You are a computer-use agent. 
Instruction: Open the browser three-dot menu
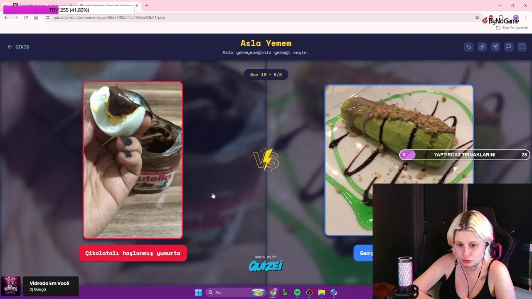(526, 17)
